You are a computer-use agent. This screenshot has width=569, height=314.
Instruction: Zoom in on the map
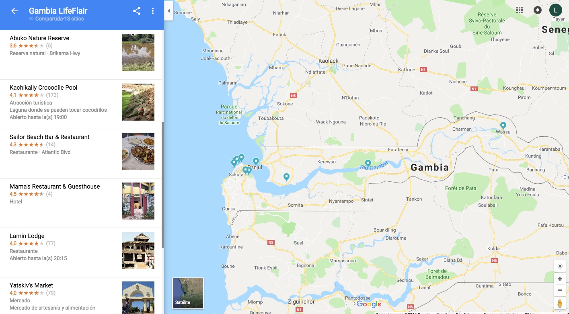point(560,279)
